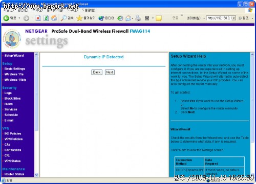Open the Help menu in menu bar
The width and height of the screenshot is (256, 184).
pyautogui.click(x=88, y=10)
